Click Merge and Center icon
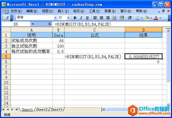Image resolution: width=172 pixels, height=118 pixels. tap(114, 18)
